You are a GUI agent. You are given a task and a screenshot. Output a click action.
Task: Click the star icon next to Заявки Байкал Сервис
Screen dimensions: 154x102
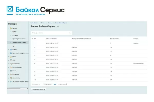[x=58, y=27]
